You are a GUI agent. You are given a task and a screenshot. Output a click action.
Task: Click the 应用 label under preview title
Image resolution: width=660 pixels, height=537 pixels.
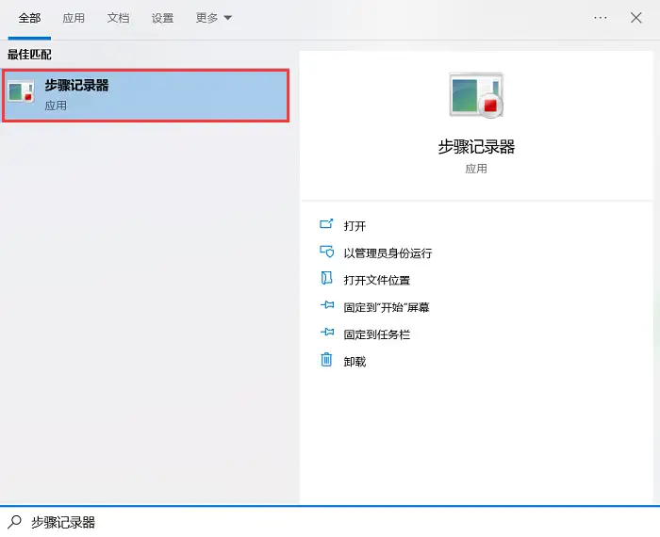476,169
